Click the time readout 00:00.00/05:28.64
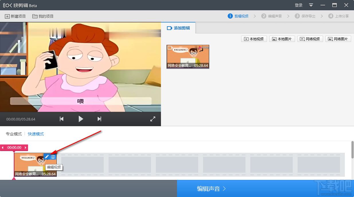Image resolution: width=354 pixels, height=197 pixels. (21, 119)
